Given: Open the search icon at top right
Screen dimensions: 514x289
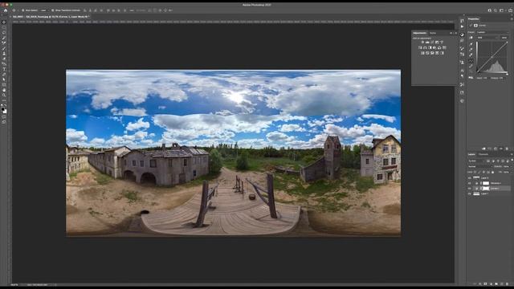Looking at the screenshot, I should [x=496, y=10].
